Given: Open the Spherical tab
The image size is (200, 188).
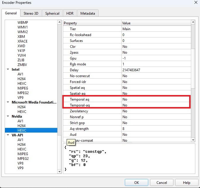Looking at the screenshot, I should (52, 13).
